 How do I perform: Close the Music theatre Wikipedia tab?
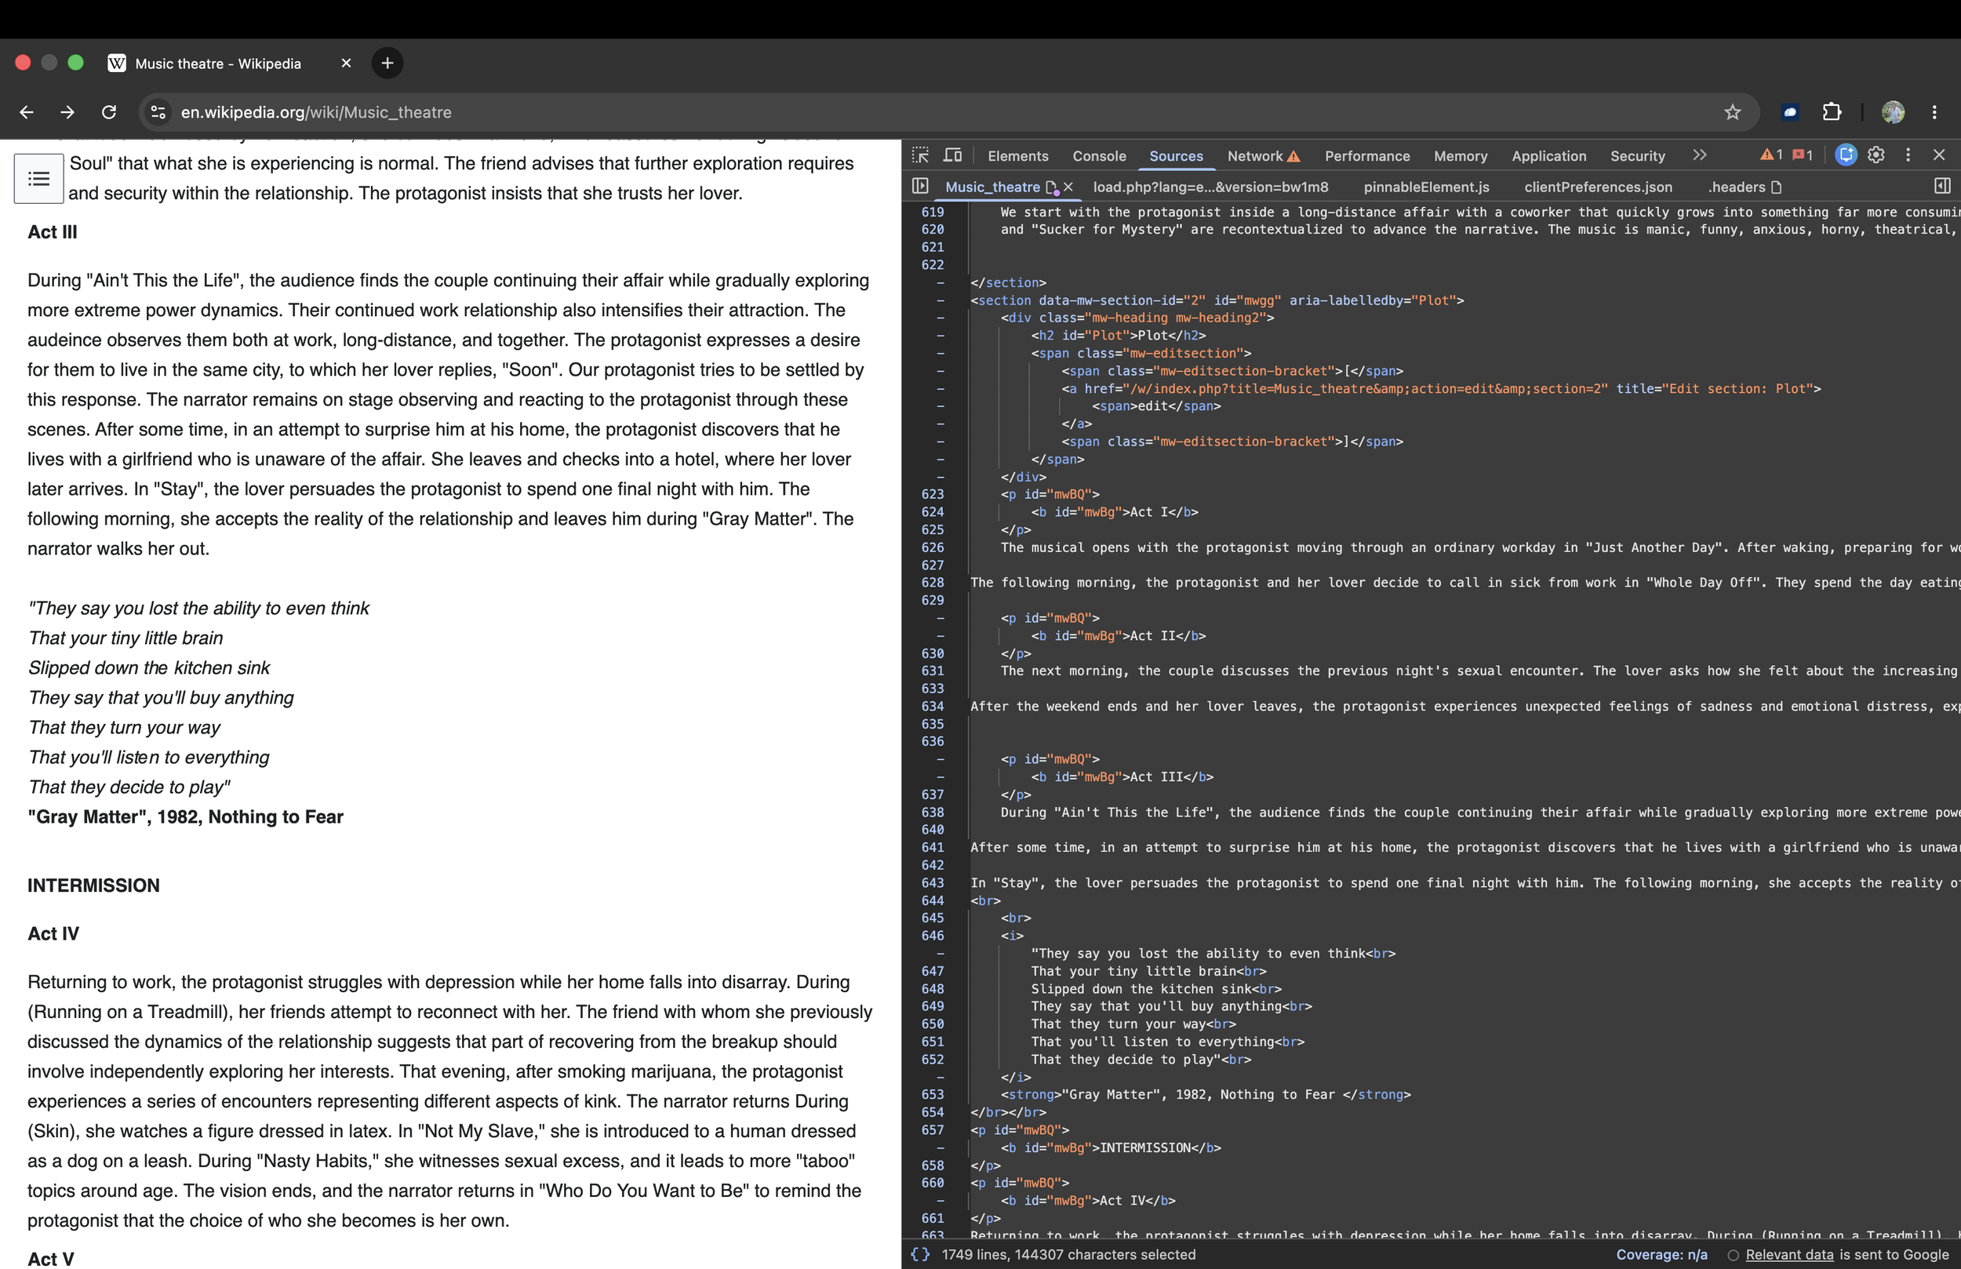346,64
